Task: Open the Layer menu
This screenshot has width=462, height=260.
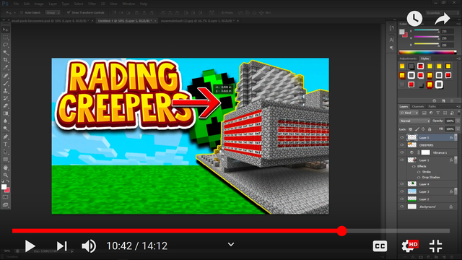Action: (x=53, y=4)
